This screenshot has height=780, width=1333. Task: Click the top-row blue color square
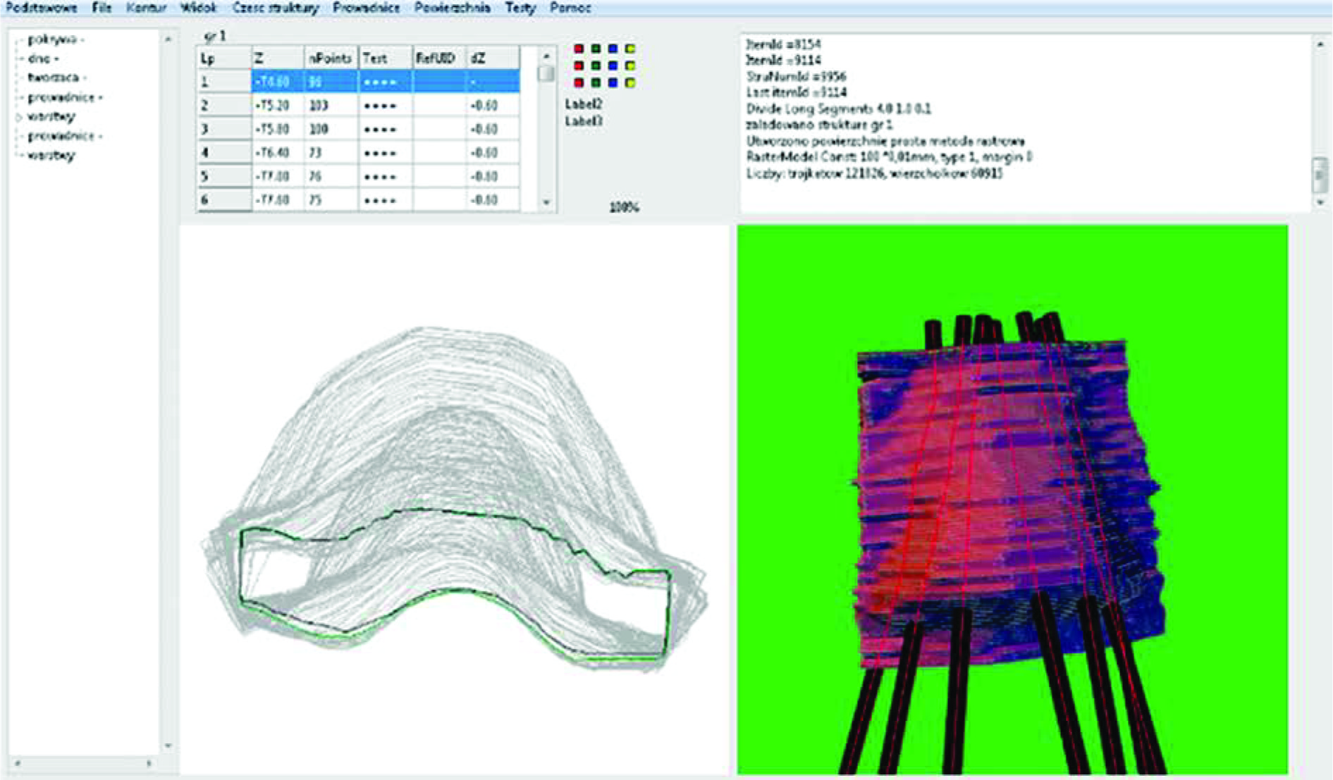click(x=613, y=49)
